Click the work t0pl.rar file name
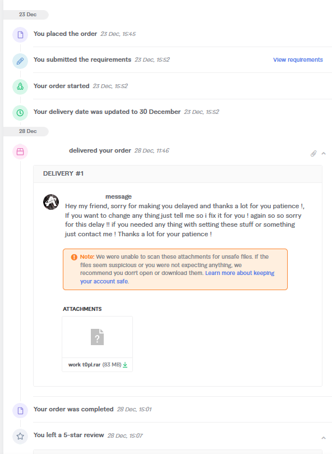This screenshot has width=332, height=454. click(x=84, y=365)
